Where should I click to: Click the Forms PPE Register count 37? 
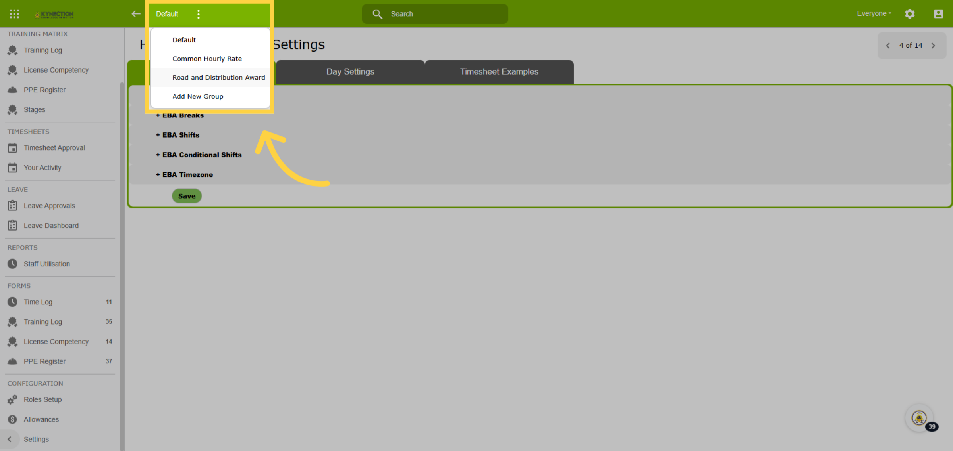109,361
